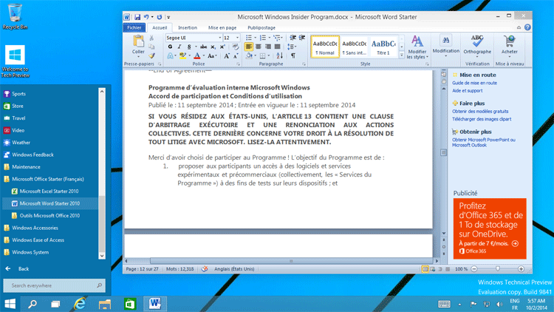Open File Explorer from taskbar
554x312 pixels.
click(x=105, y=304)
